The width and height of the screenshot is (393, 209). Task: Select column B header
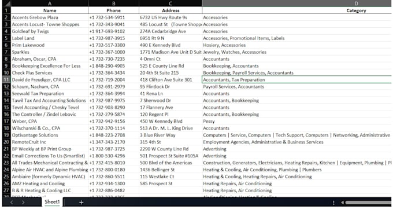tap(113, 3)
